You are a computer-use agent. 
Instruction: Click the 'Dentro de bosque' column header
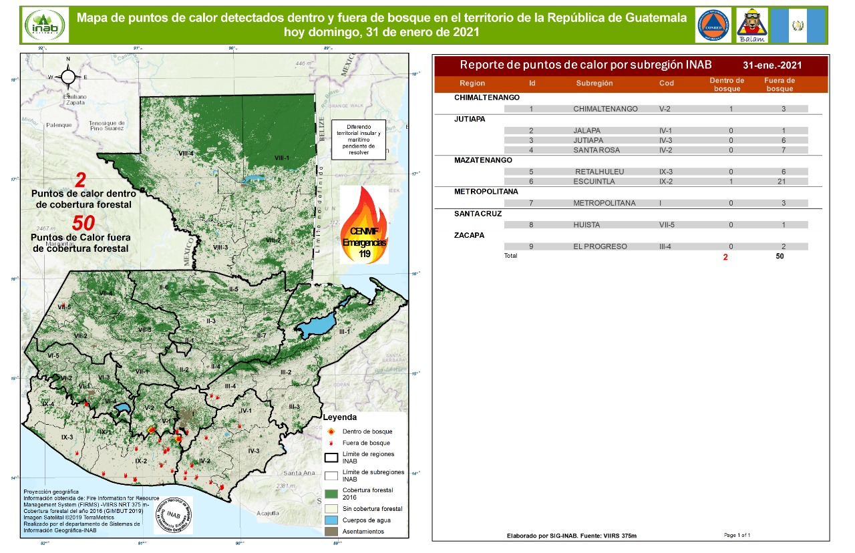(727, 84)
